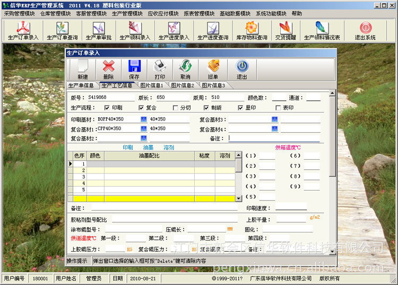Screen dimensions: 398x285
Task: Click 固化 input field
Action: click(288, 229)
